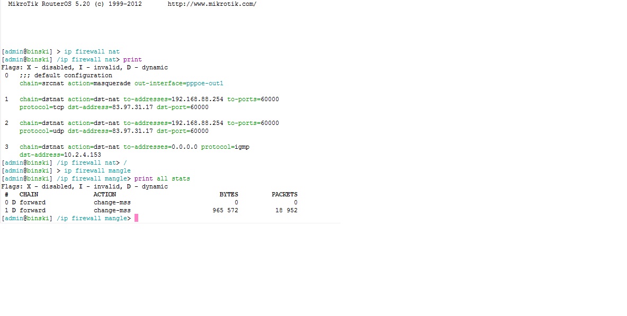Click the typed 'ip firewall mangle' command
This screenshot has width=627, height=316.
(97, 170)
